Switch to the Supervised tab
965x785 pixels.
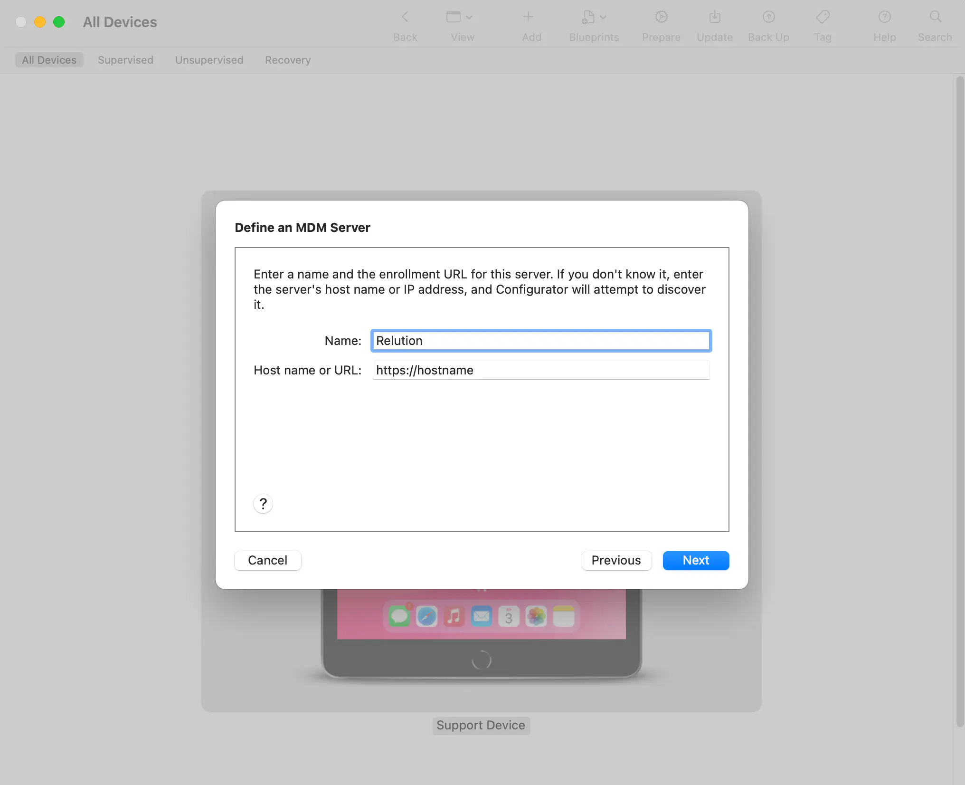click(125, 60)
